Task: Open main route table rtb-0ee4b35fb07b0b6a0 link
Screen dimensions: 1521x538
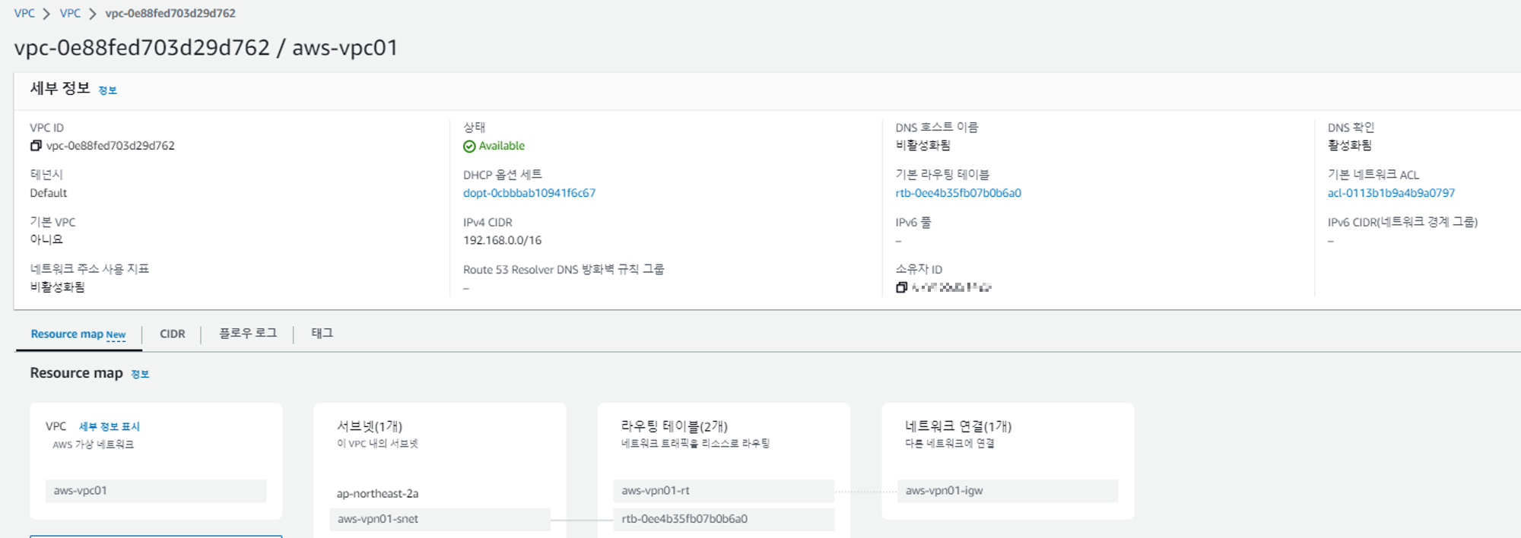Action: click(958, 193)
